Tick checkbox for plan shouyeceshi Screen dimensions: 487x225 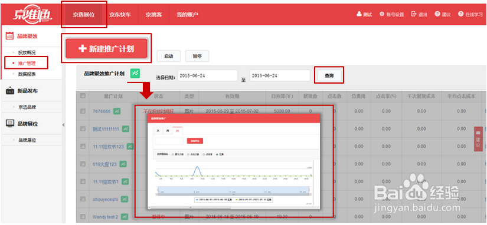(83, 198)
